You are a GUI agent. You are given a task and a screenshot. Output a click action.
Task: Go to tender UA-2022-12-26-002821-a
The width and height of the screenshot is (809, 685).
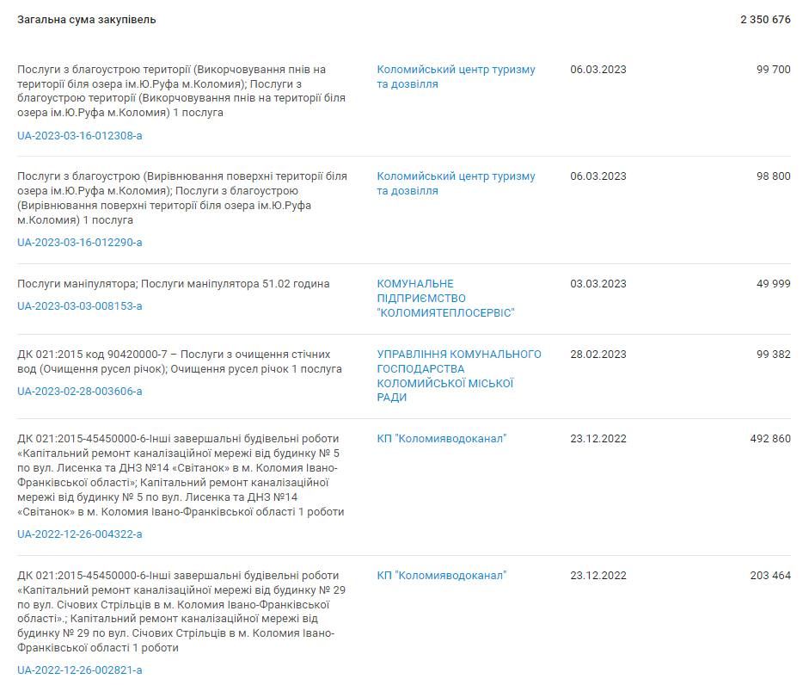click(80, 670)
